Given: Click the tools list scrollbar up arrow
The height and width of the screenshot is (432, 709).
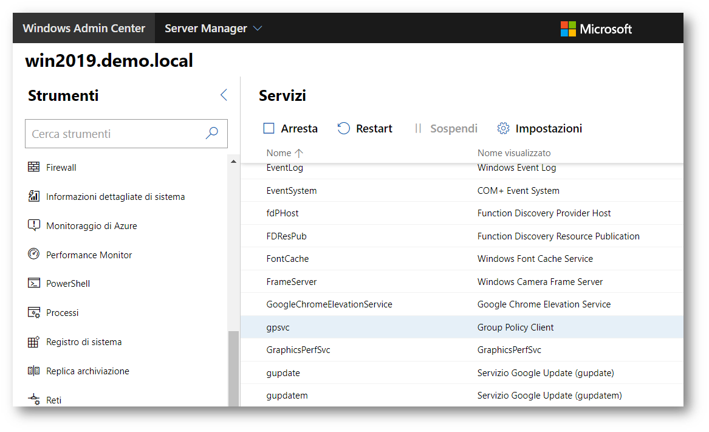Looking at the screenshot, I should pos(233,162).
